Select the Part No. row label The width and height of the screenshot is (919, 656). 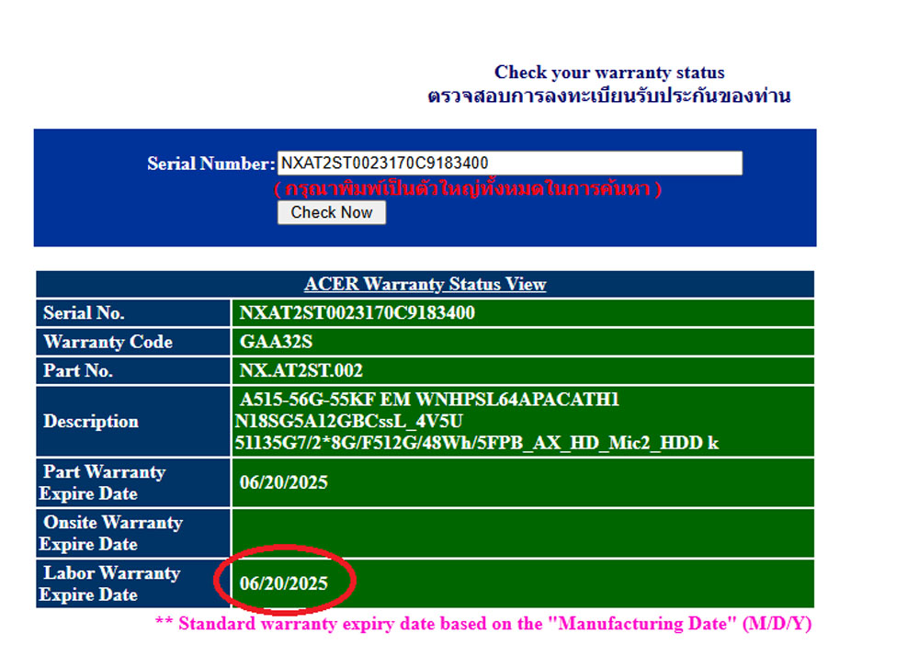tap(78, 371)
